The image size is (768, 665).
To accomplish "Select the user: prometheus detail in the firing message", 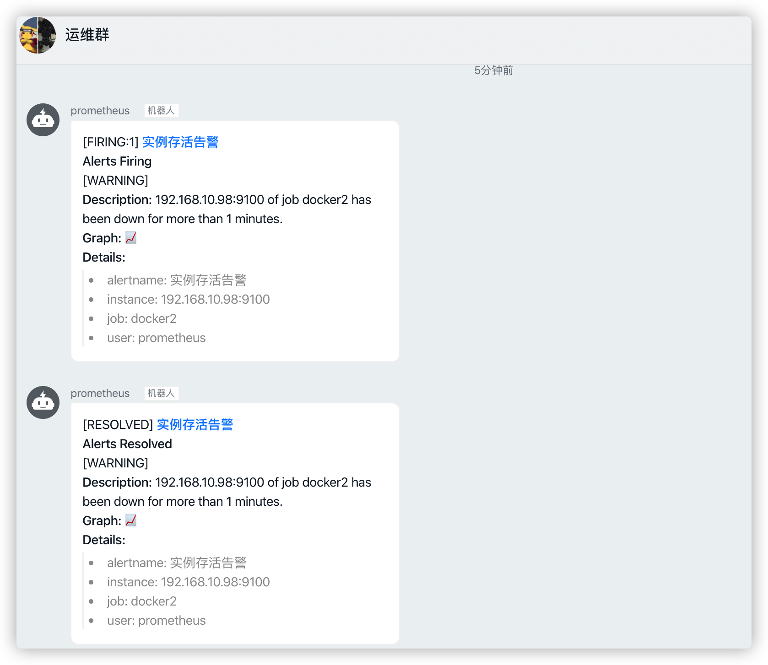I will pyautogui.click(x=156, y=338).
